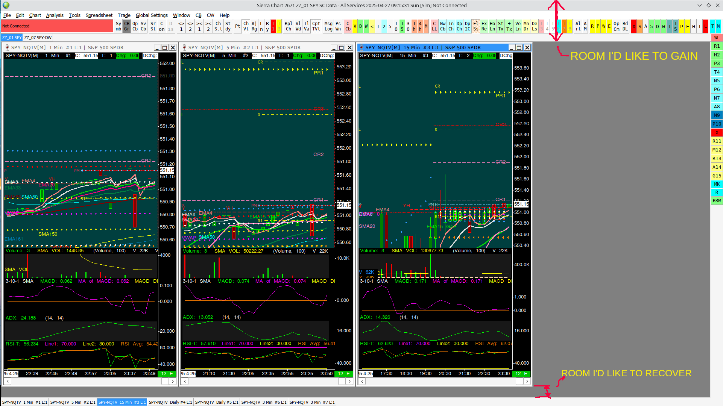This screenshot has height=406, width=723.
Task: Click the 'Msg Log' toolbar button
Action: tap(328, 26)
